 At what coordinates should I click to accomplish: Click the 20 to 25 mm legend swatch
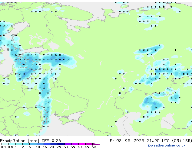pos(54,144)
